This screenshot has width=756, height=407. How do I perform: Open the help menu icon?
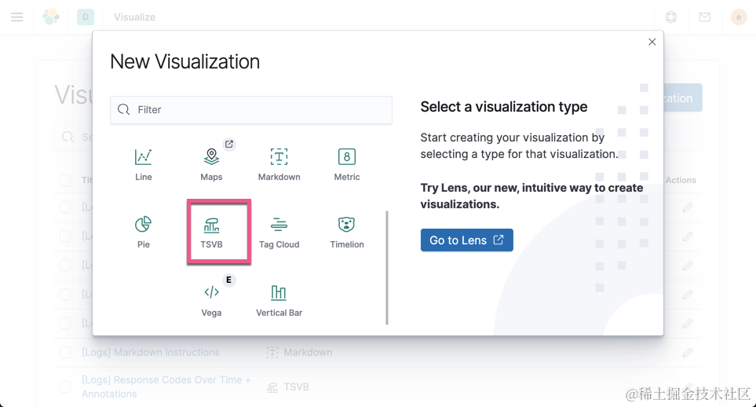pyautogui.click(x=670, y=17)
